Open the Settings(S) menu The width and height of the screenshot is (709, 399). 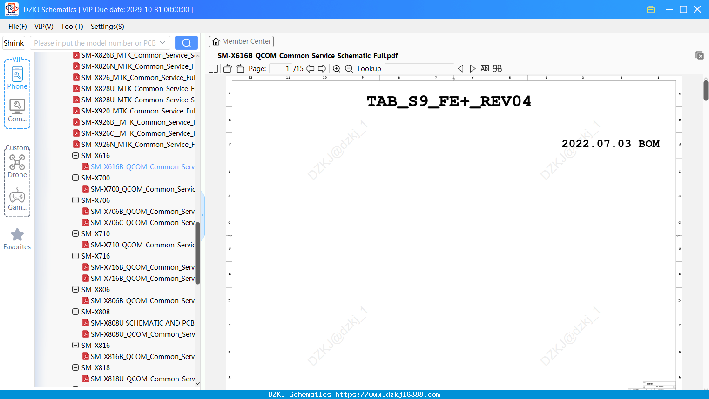(108, 27)
